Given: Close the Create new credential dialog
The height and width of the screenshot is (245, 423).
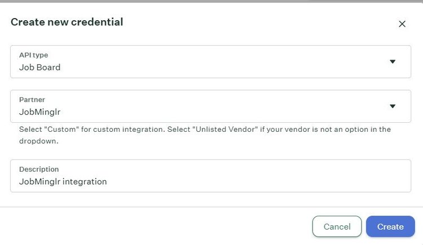Looking at the screenshot, I should click(x=402, y=24).
